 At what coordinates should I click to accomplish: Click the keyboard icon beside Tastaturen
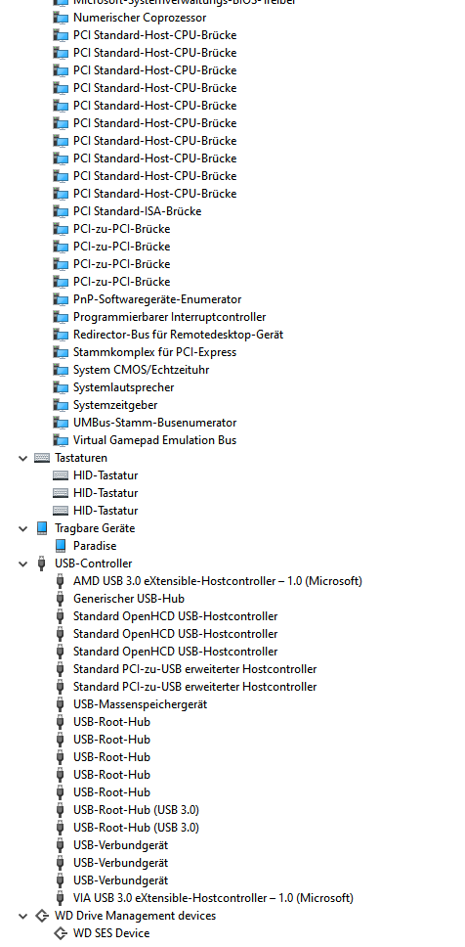(x=42, y=458)
